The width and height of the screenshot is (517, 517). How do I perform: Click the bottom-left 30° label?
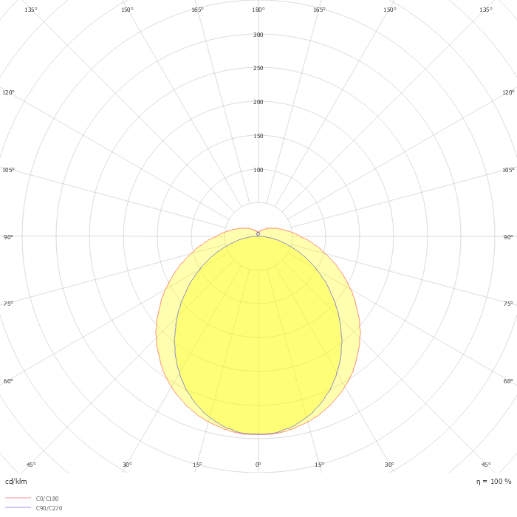127,465
